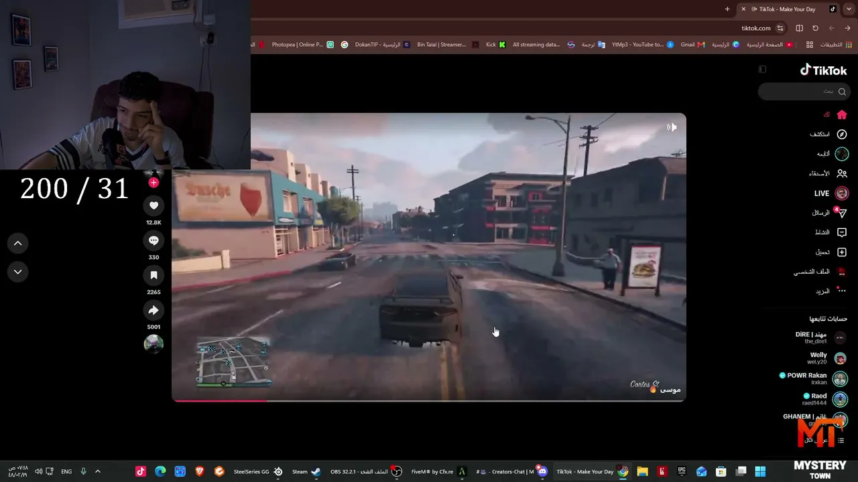Open the spinning sound disc thumbnail

(x=154, y=343)
